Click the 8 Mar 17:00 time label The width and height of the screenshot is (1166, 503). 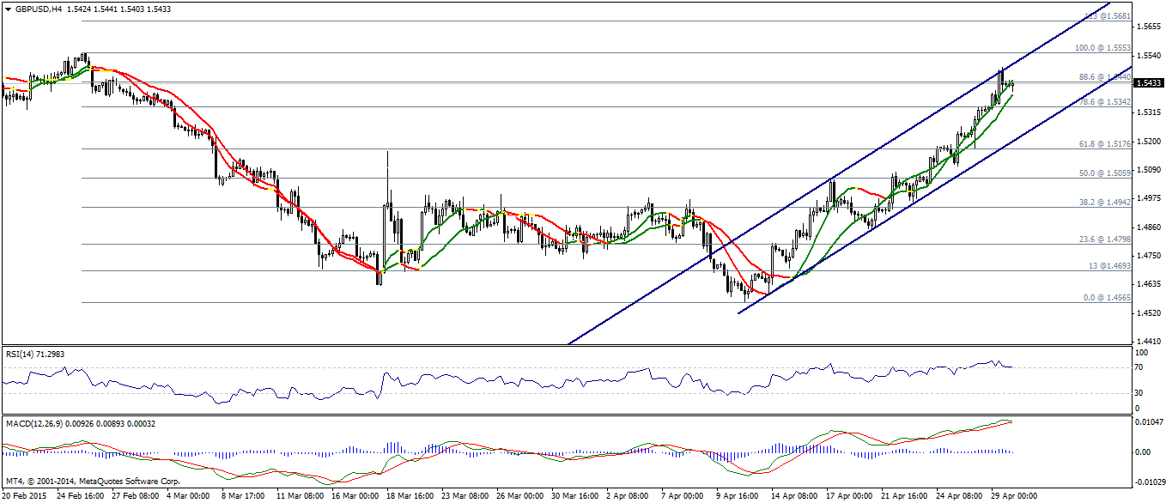[x=245, y=495]
